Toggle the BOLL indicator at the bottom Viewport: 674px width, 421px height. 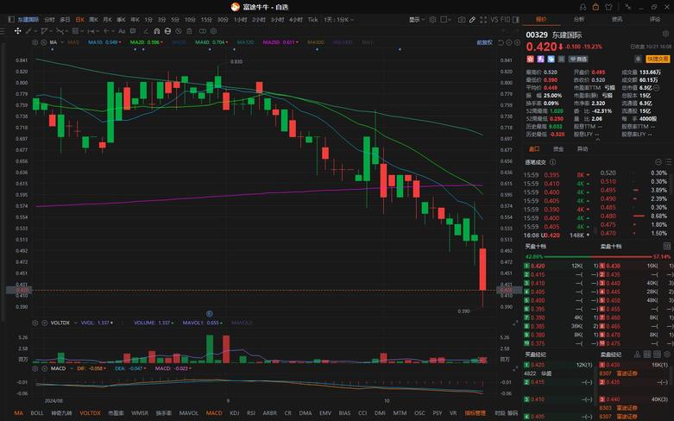[x=37, y=413]
